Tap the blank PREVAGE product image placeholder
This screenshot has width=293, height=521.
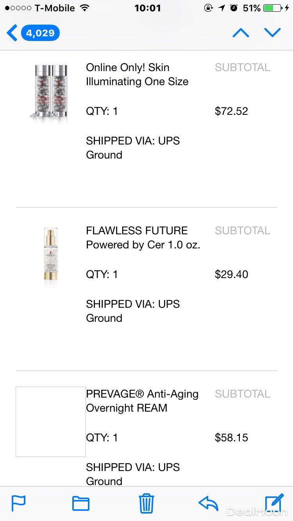coord(51,422)
